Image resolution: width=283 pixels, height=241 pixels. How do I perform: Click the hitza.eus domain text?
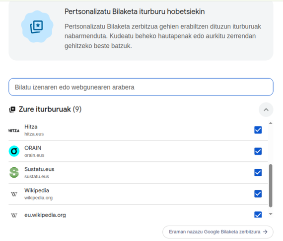click(34, 134)
